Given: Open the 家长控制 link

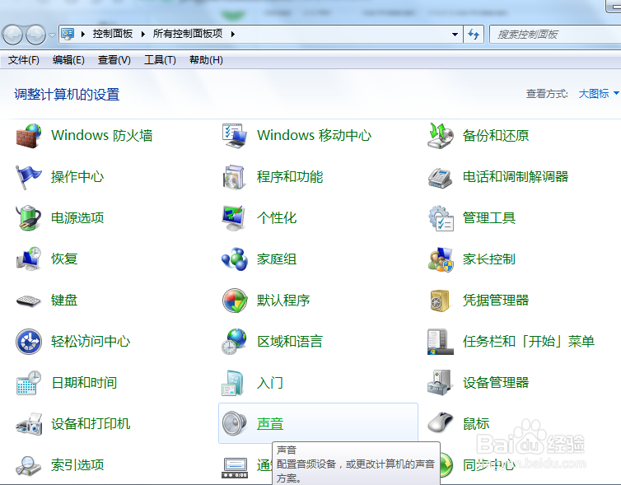Looking at the screenshot, I should [489, 259].
